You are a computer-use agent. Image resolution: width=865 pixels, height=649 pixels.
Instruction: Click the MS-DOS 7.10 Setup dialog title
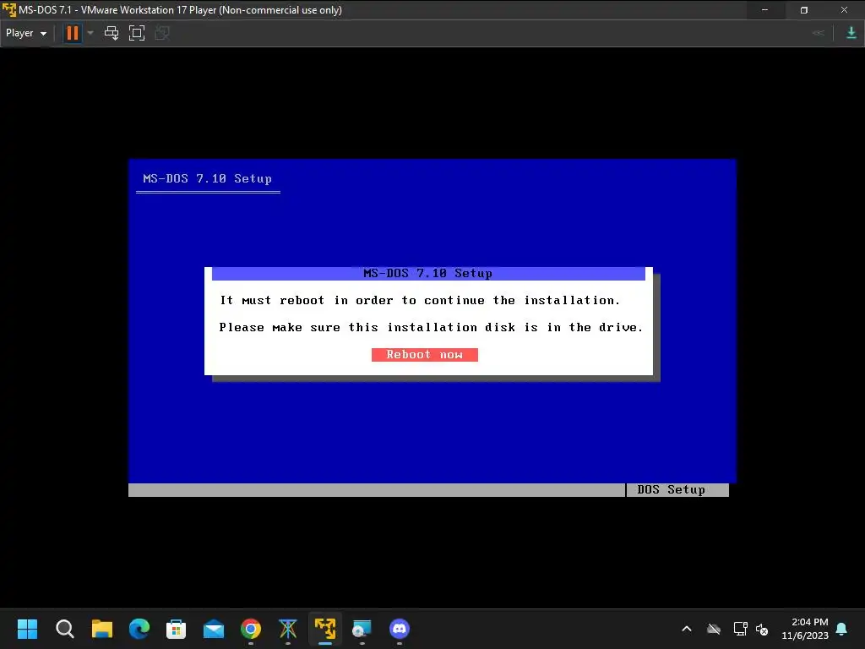click(x=427, y=273)
